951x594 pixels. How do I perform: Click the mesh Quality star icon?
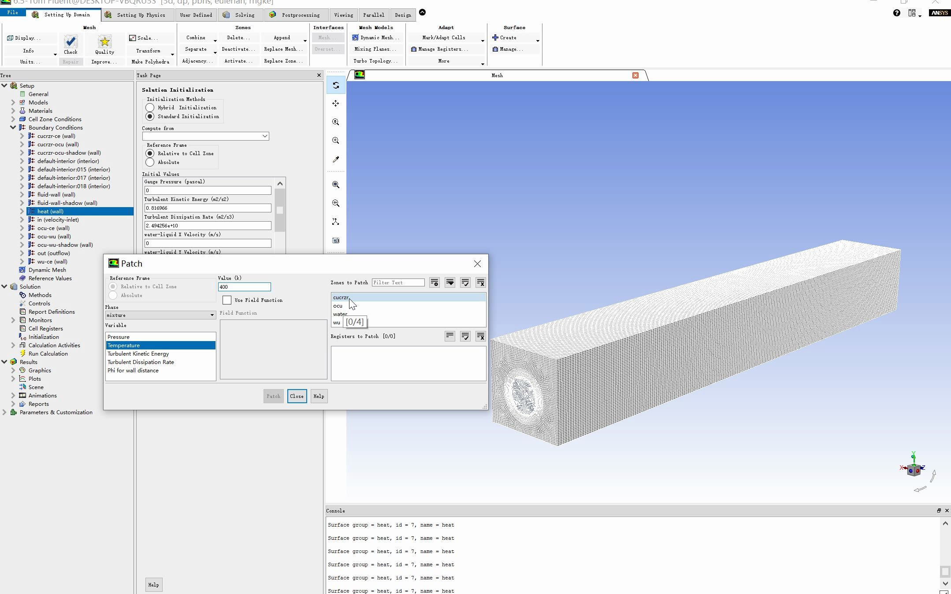[x=104, y=42]
